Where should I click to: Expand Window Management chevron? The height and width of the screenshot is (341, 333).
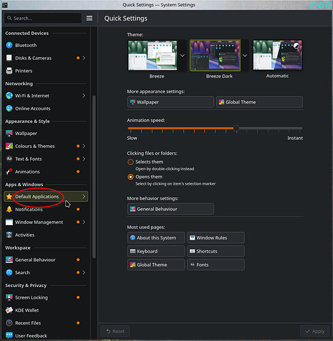(84, 222)
